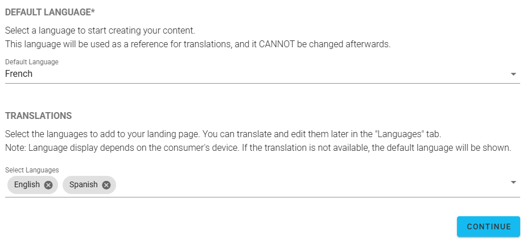Remove the Spanish language chip
527x243 pixels.
106,185
